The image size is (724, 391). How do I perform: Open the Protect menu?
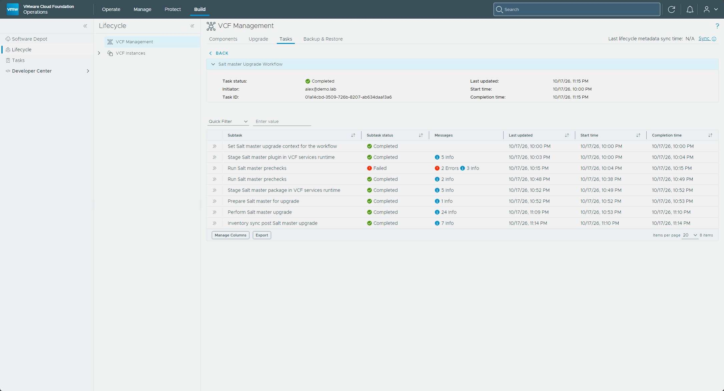coord(173,9)
